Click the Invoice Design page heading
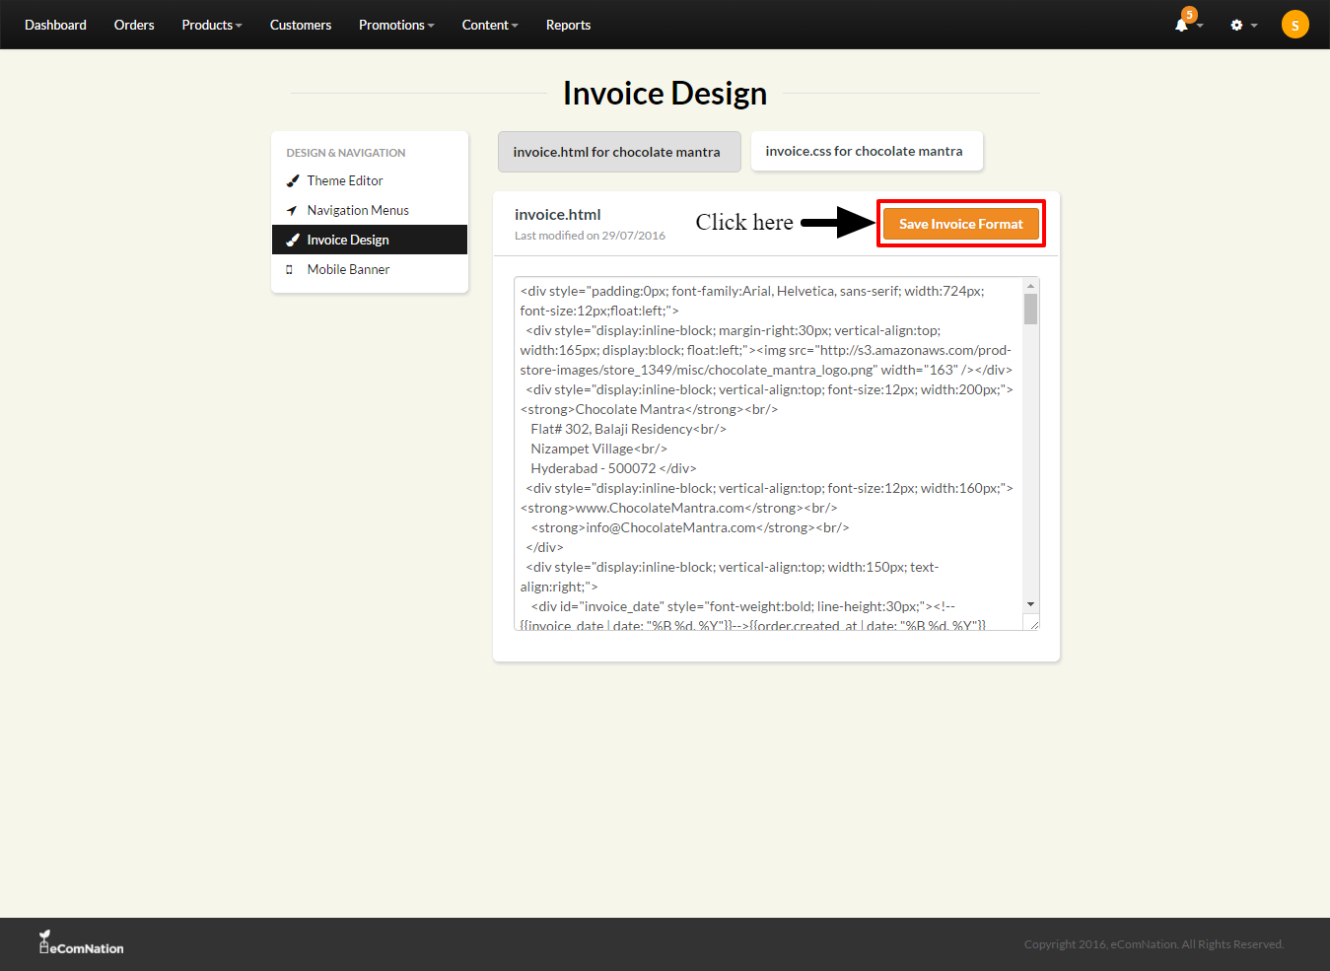The height and width of the screenshot is (971, 1330). [665, 94]
